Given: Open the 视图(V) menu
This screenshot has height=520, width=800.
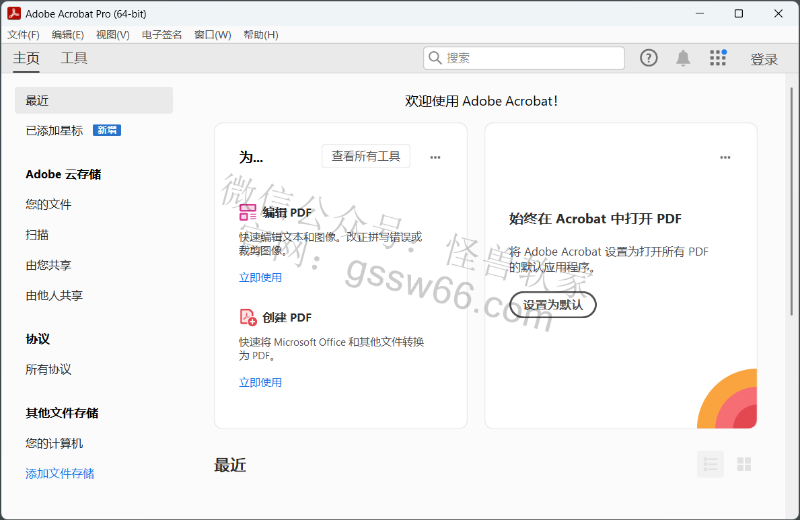Looking at the screenshot, I should point(113,35).
